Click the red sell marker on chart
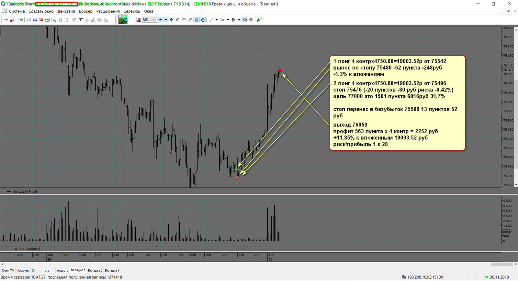This screenshot has width=518, height=281. (x=280, y=71)
